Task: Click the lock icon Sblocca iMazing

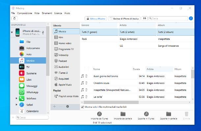Action: point(88,18)
